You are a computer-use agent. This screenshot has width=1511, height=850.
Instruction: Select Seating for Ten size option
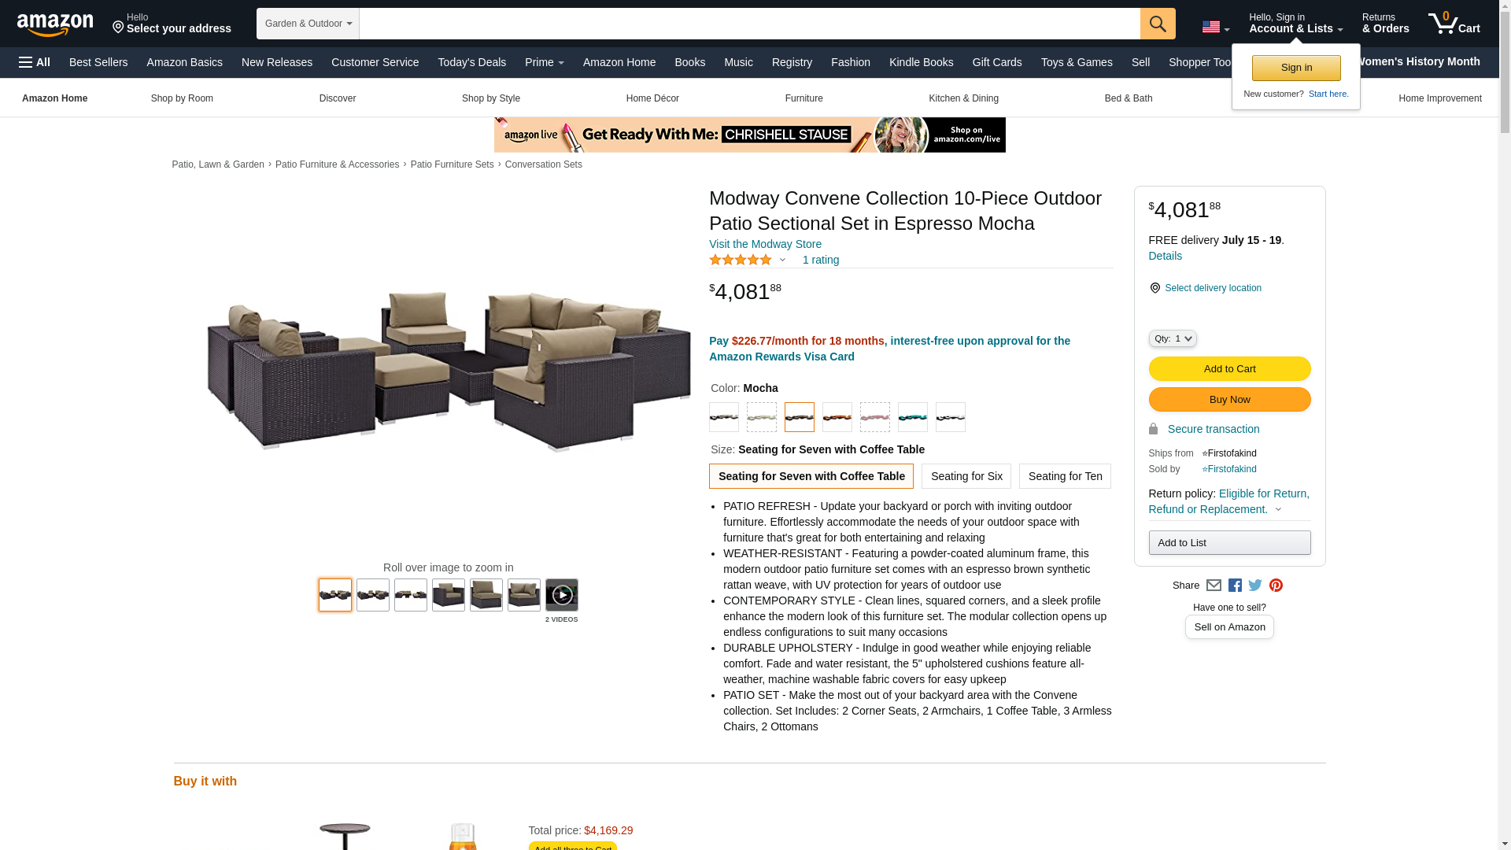click(1065, 476)
